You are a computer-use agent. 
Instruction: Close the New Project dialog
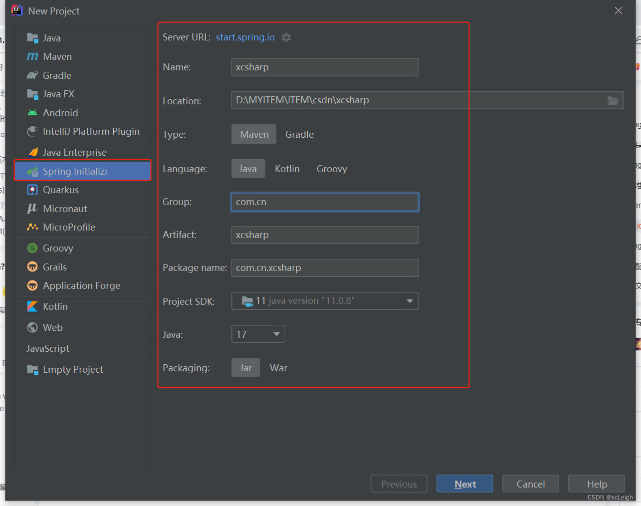(x=619, y=10)
